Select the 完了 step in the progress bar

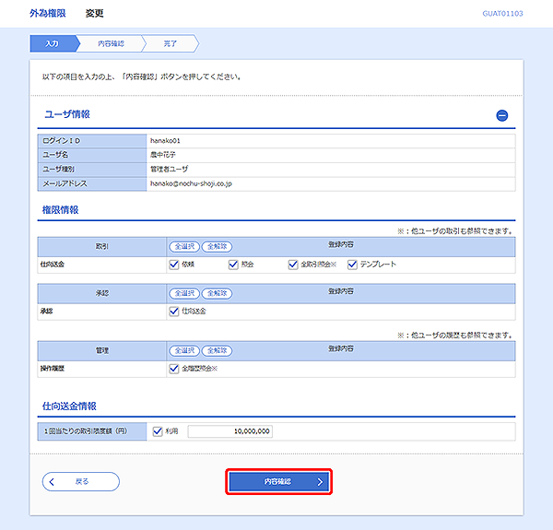170,43
